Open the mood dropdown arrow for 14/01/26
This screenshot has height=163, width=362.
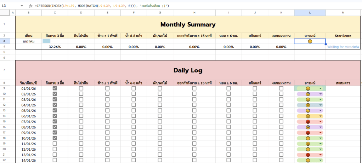tap(321, 160)
